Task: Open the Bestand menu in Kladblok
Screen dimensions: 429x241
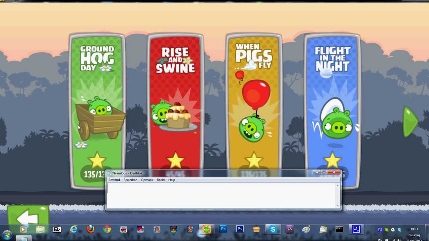Action: point(114,180)
